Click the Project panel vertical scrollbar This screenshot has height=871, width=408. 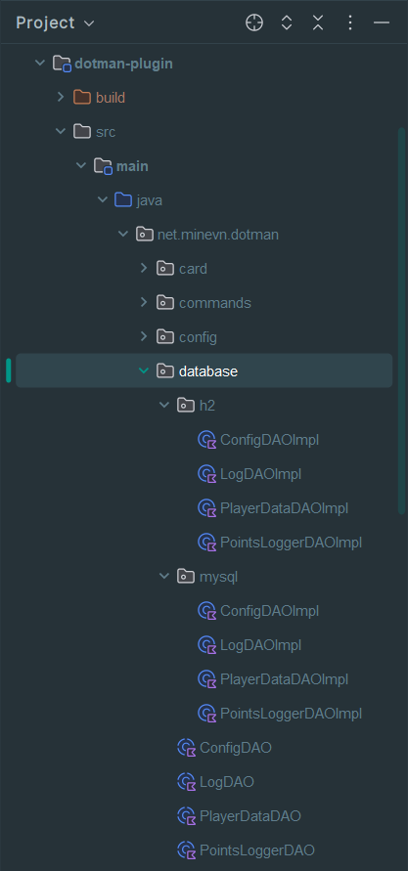[401, 321]
